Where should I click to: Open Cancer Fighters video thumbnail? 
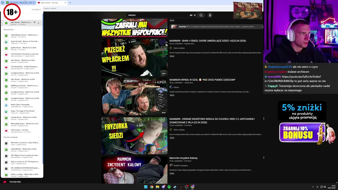click(x=134, y=97)
